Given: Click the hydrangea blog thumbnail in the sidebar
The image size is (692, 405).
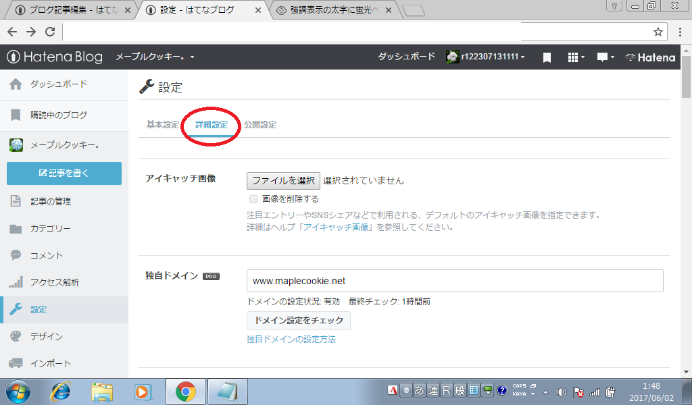Looking at the screenshot, I should click(16, 145).
